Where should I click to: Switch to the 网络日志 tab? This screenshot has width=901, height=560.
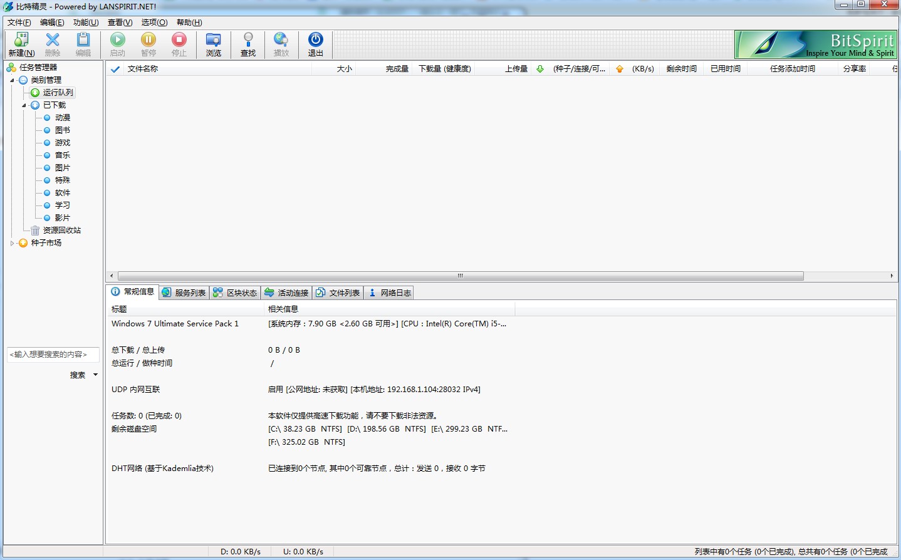point(389,293)
